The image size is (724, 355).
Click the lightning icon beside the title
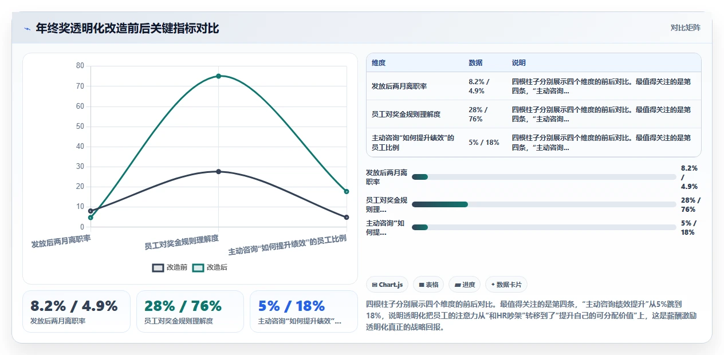(27, 29)
